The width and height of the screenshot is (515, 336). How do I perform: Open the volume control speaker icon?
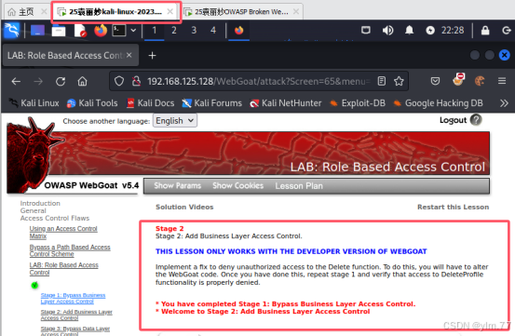coord(387,31)
